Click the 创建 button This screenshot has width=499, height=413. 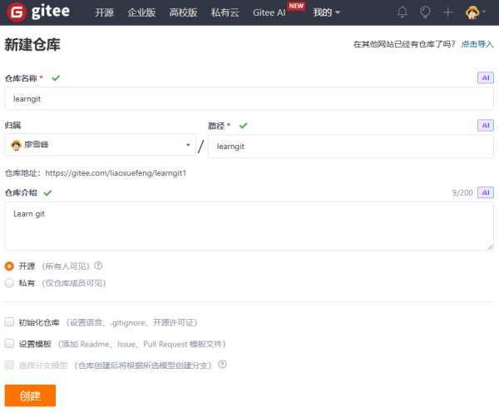coord(30,396)
